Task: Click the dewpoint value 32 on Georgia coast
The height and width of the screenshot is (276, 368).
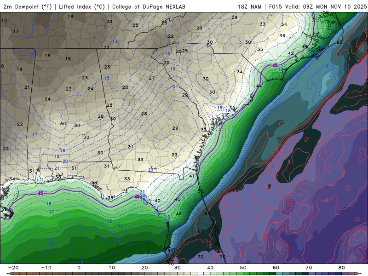Action: point(203,130)
